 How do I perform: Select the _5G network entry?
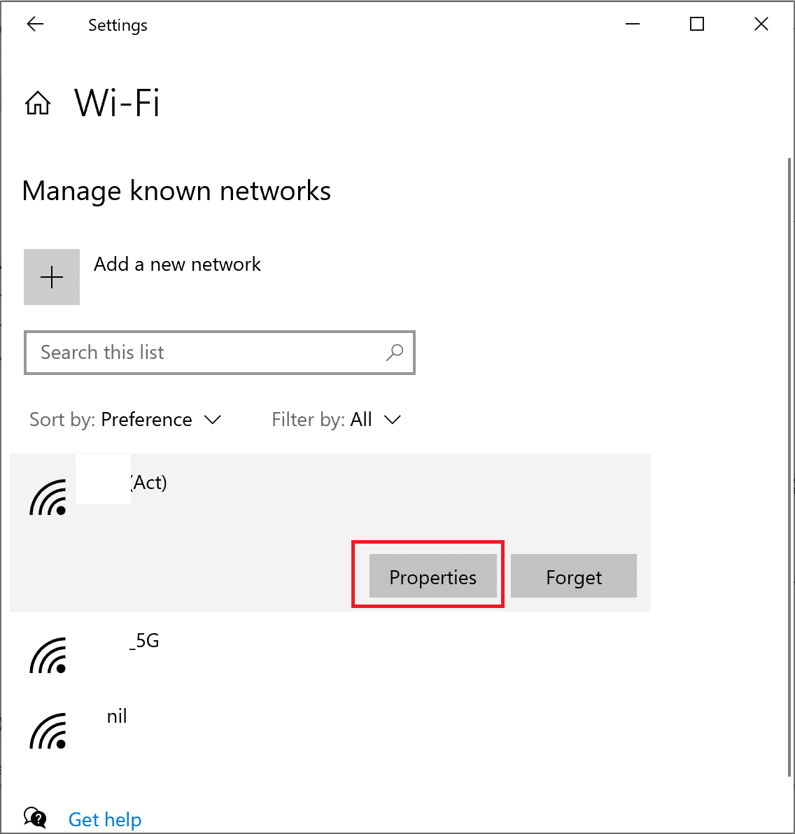(210, 656)
